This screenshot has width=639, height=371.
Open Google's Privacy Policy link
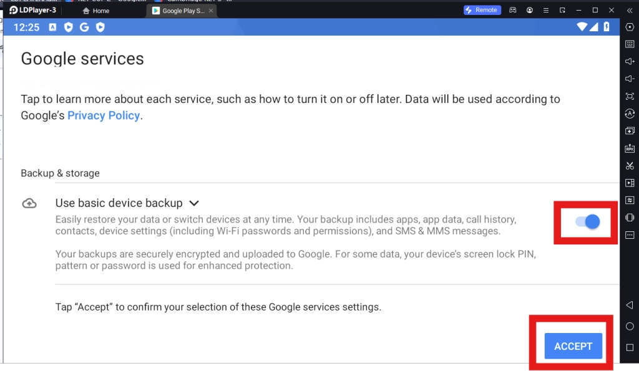coord(104,115)
